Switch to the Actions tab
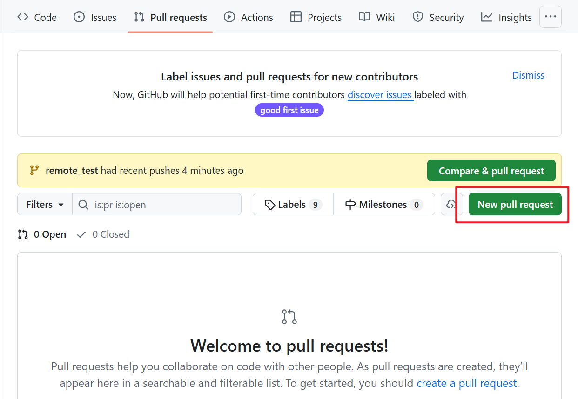 pos(249,18)
